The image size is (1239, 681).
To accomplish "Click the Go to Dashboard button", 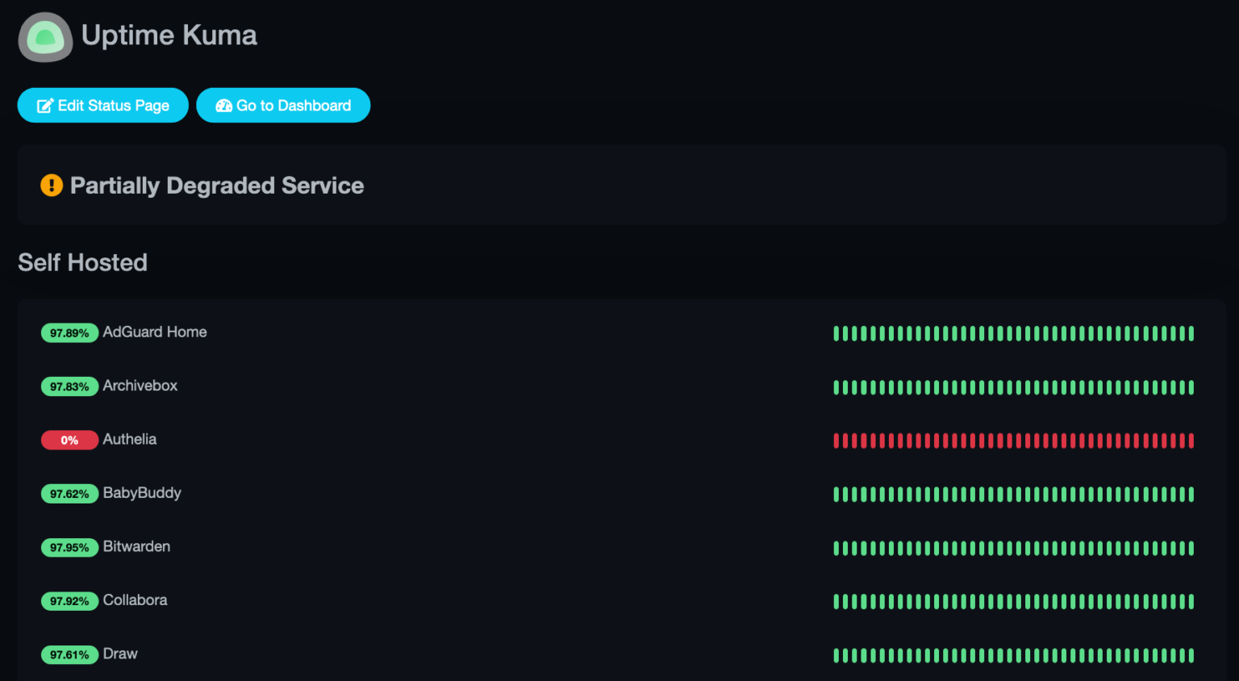I will tap(283, 105).
